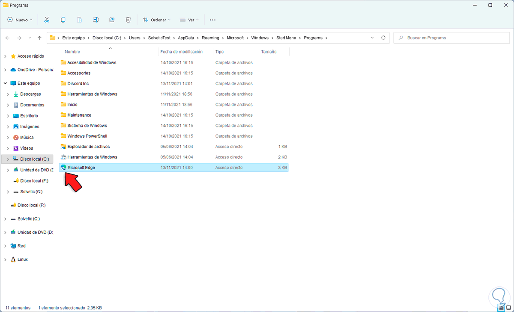Select the Discord Inc folder
The height and width of the screenshot is (312, 514).
point(78,84)
